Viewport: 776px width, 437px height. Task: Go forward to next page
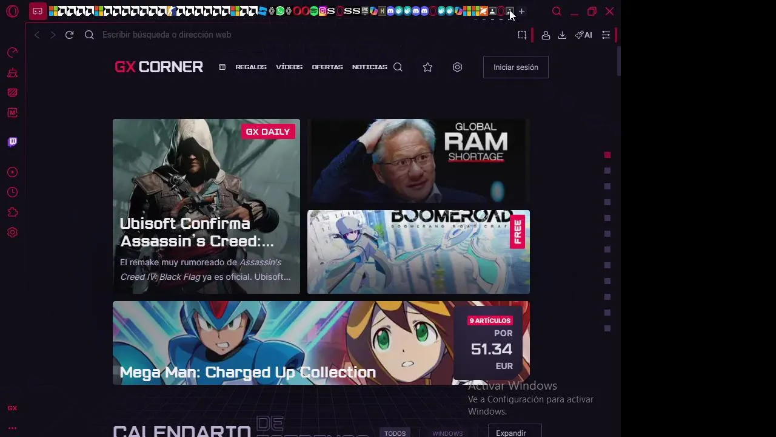[53, 35]
